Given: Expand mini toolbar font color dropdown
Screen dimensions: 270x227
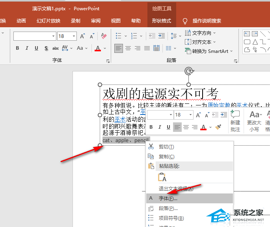Looking at the screenshot, I should click(210, 127).
